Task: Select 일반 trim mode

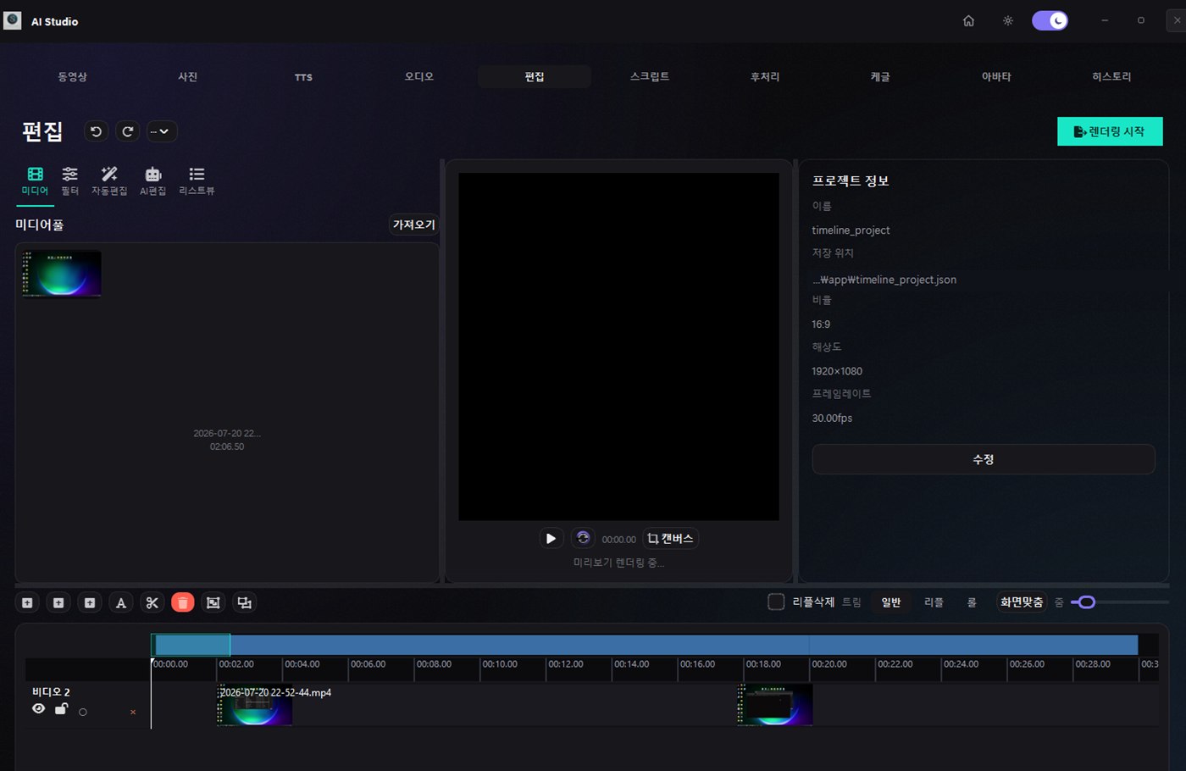Action: (x=891, y=602)
